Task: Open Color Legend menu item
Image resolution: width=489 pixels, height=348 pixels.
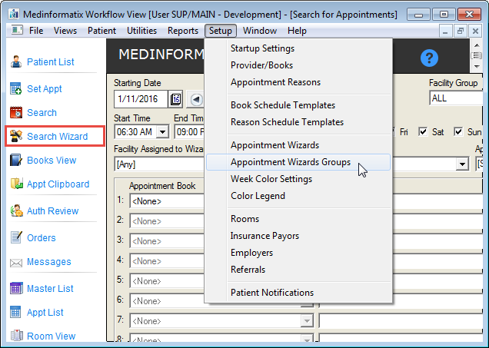Action: [x=298, y=196]
